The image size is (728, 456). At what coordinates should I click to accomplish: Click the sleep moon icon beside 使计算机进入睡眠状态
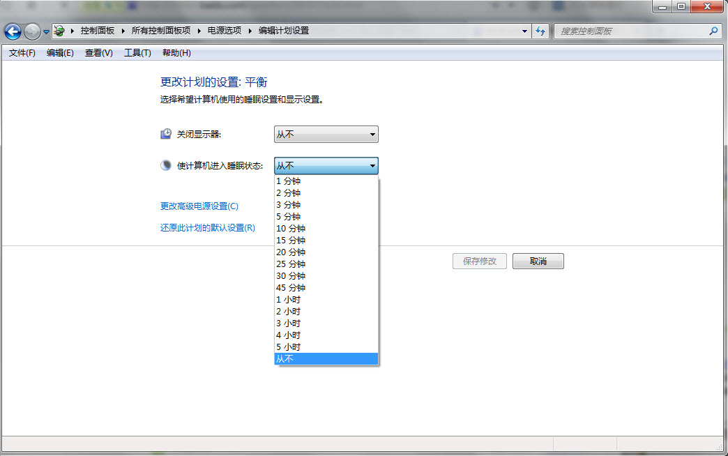(x=165, y=165)
